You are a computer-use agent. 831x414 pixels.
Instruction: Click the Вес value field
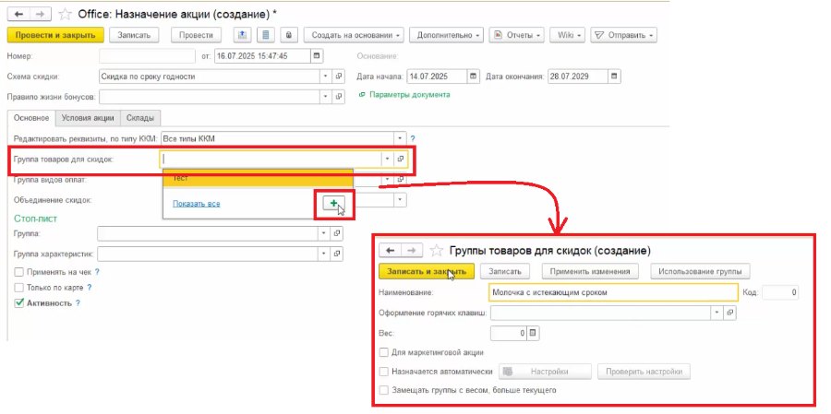[508, 333]
